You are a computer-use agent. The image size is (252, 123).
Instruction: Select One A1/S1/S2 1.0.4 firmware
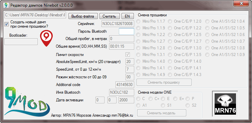pyautogui.click(x=207, y=21)
